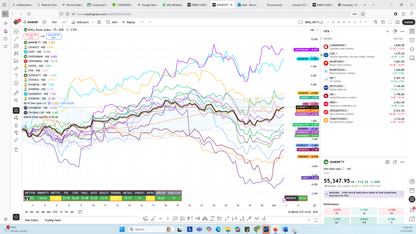This screenshot has height=234, width=416.
Task: Select the YTD date range
Action: click(x=55, y=212)
